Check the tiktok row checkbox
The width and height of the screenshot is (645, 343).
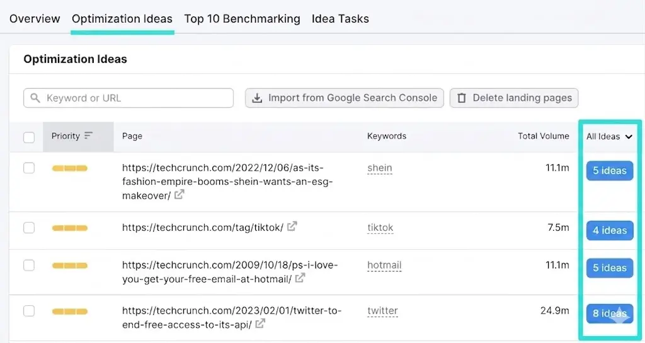29,228
